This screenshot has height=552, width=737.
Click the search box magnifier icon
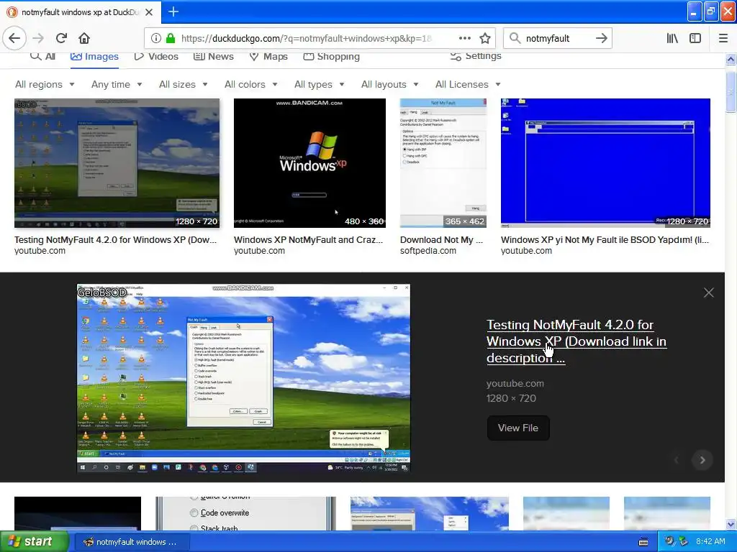[x=515, y=38]
